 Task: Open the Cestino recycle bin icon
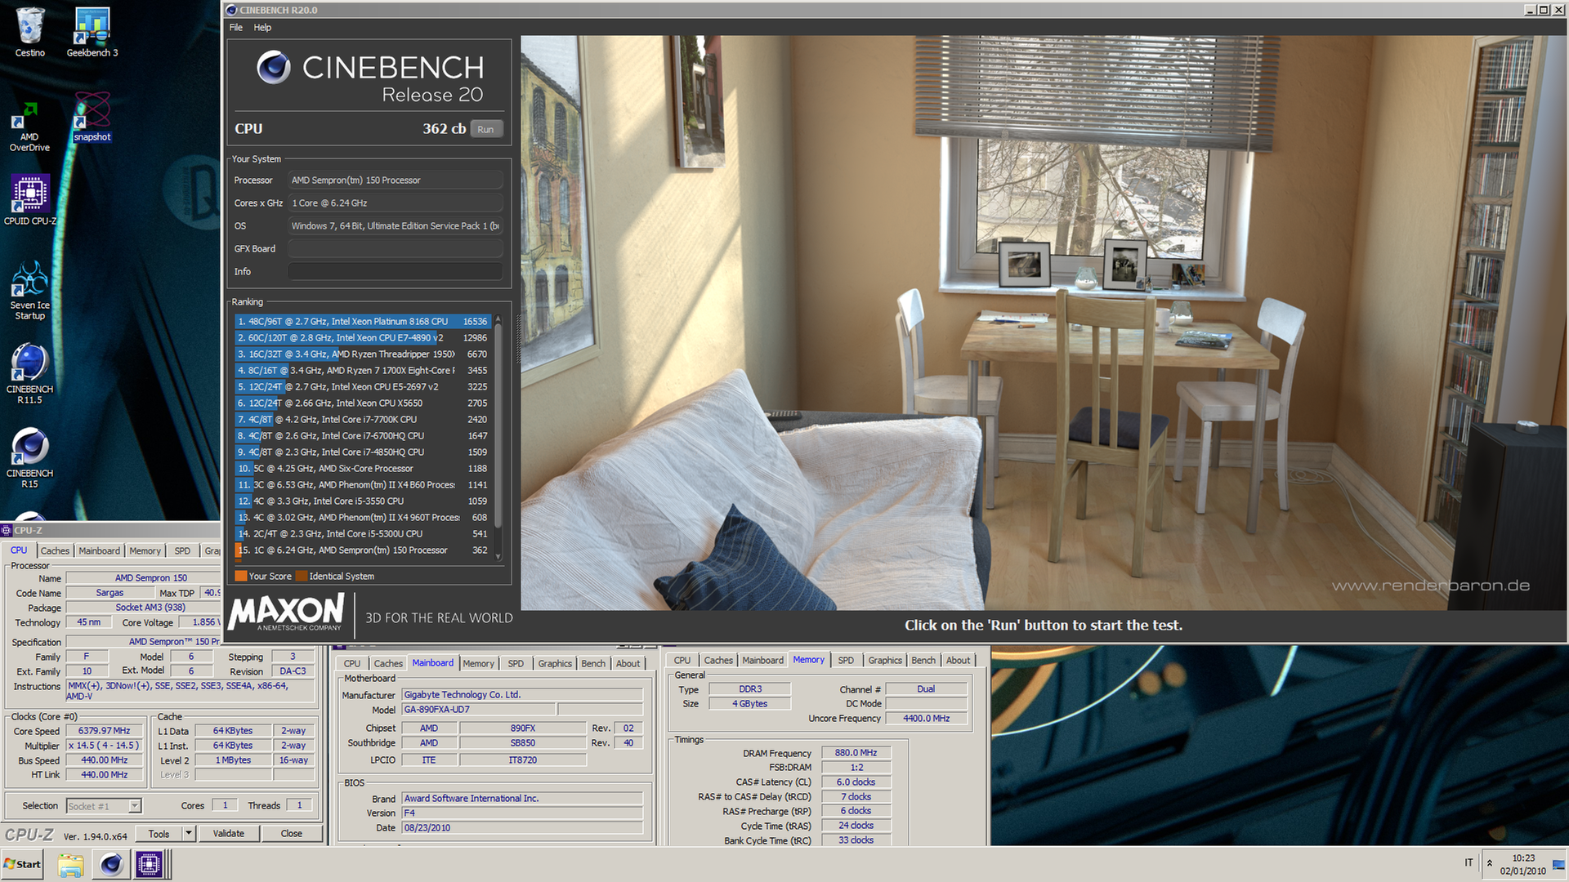pyautogui.click(x=30, y=33)
